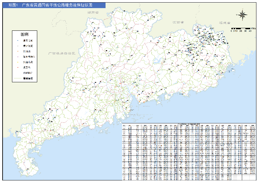259x183 pixels.
Task: Click the 'Miles' unit text
Action: pos(253,29)
